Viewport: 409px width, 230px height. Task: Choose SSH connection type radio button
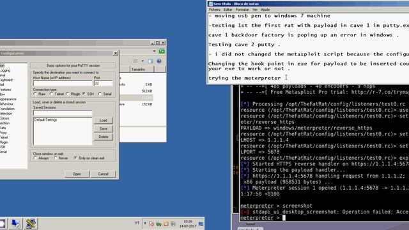[x=84, y=94]
